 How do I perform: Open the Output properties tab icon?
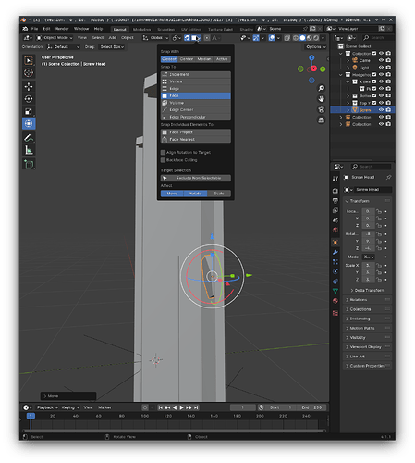point(336,201)
